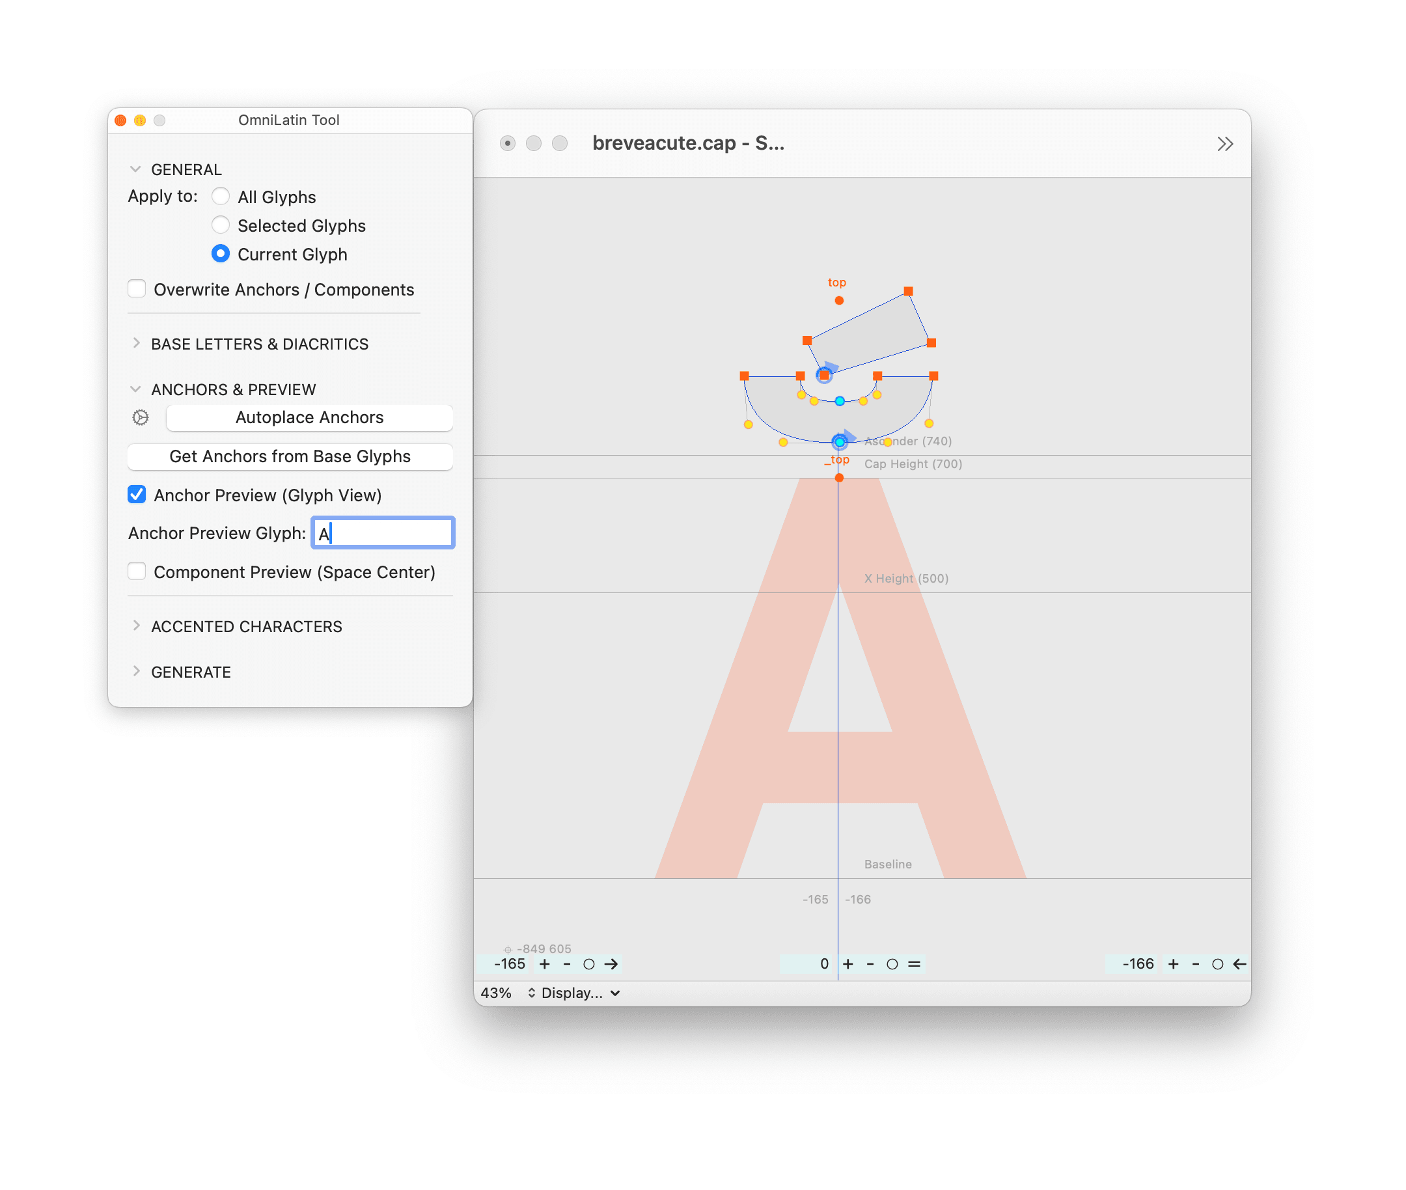Open Autoplace Anchors gear settings
This screenshot has height=1190, width=1406.
click(x=141, y=417)
